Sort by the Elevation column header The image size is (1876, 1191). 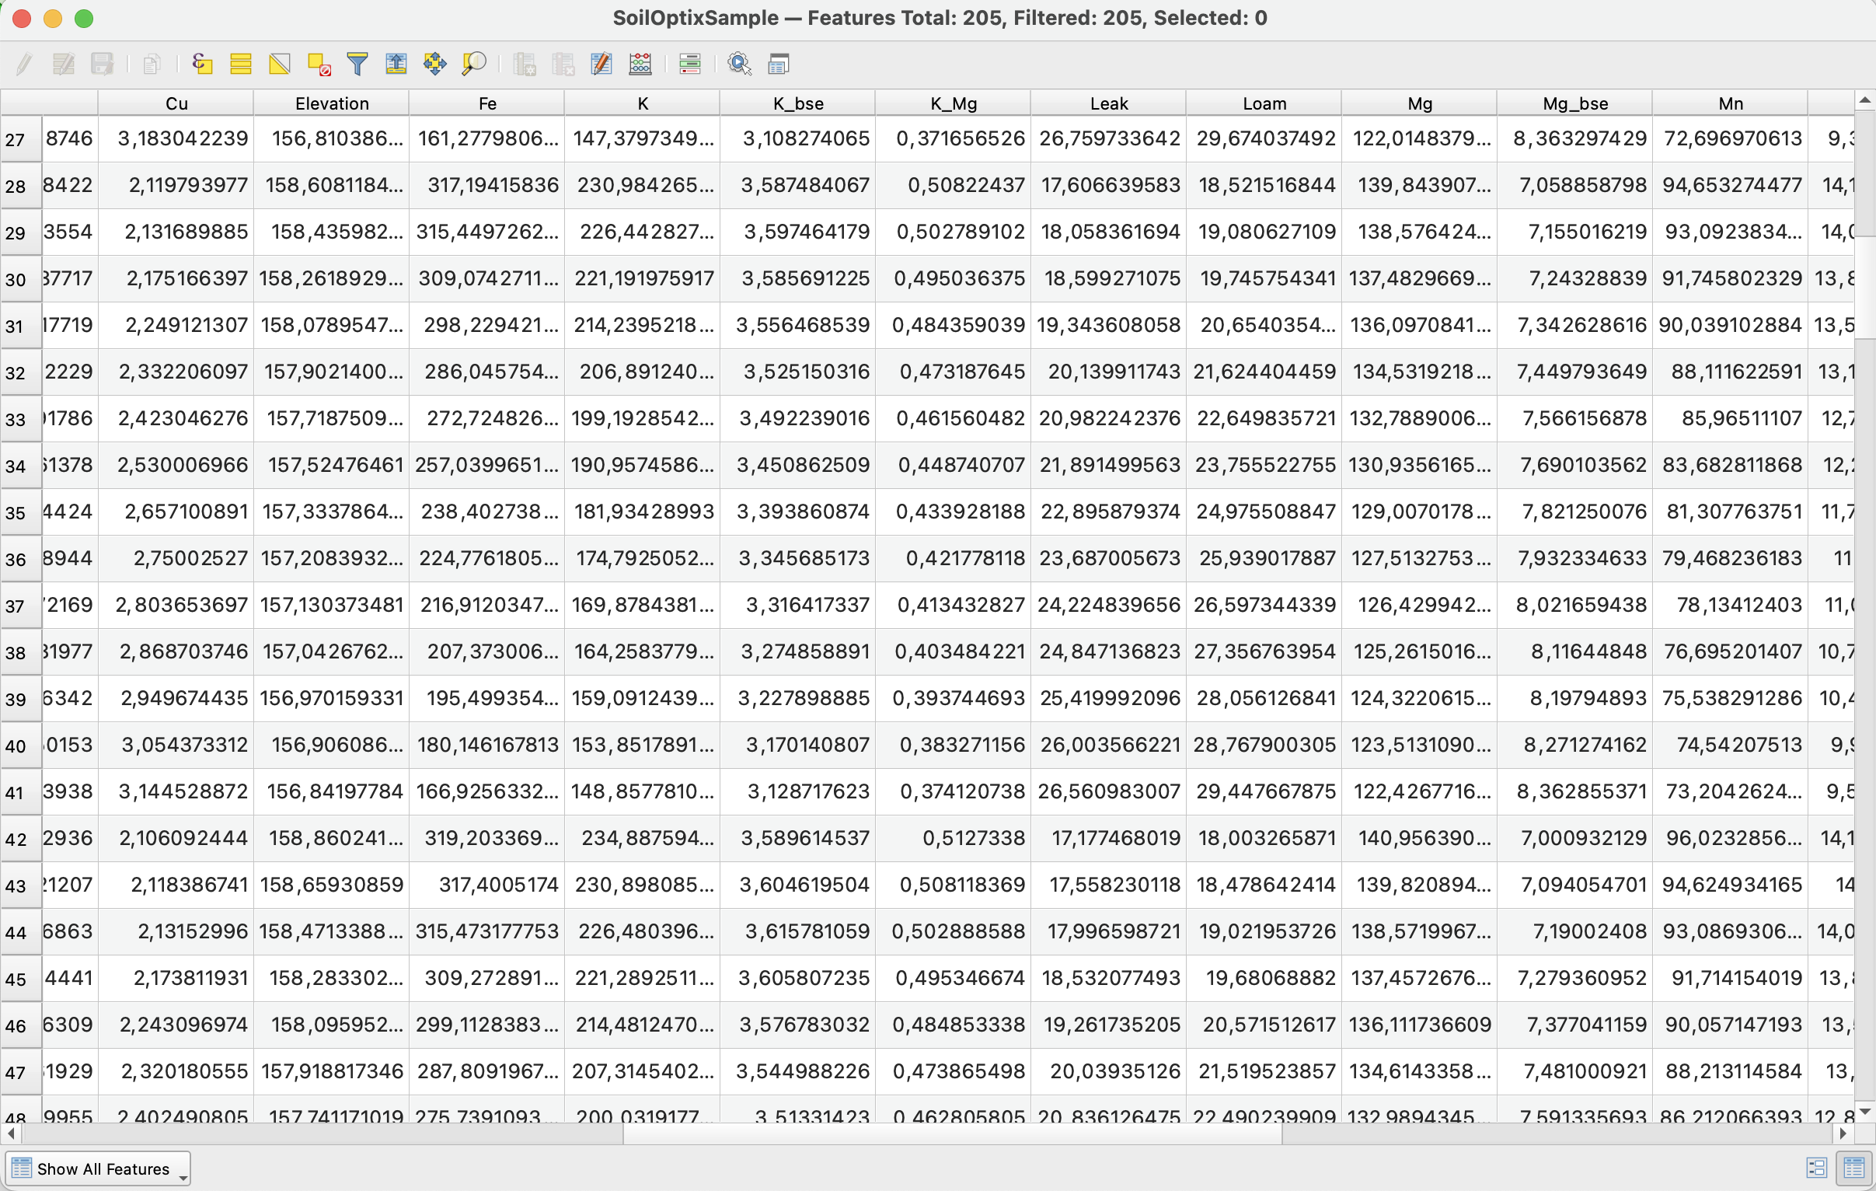[331, 103]
